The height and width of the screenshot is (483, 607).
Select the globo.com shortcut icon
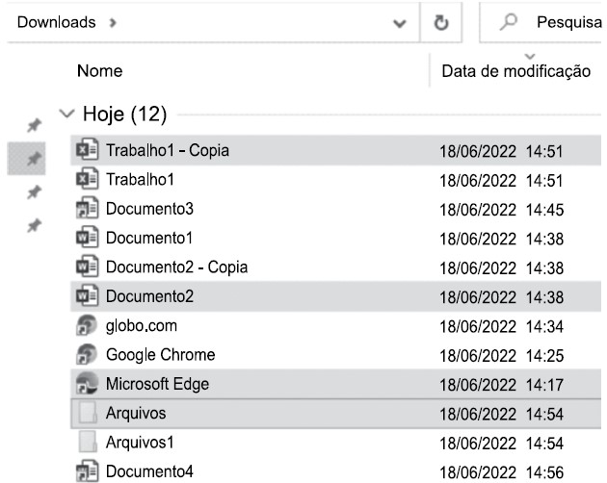87,326
